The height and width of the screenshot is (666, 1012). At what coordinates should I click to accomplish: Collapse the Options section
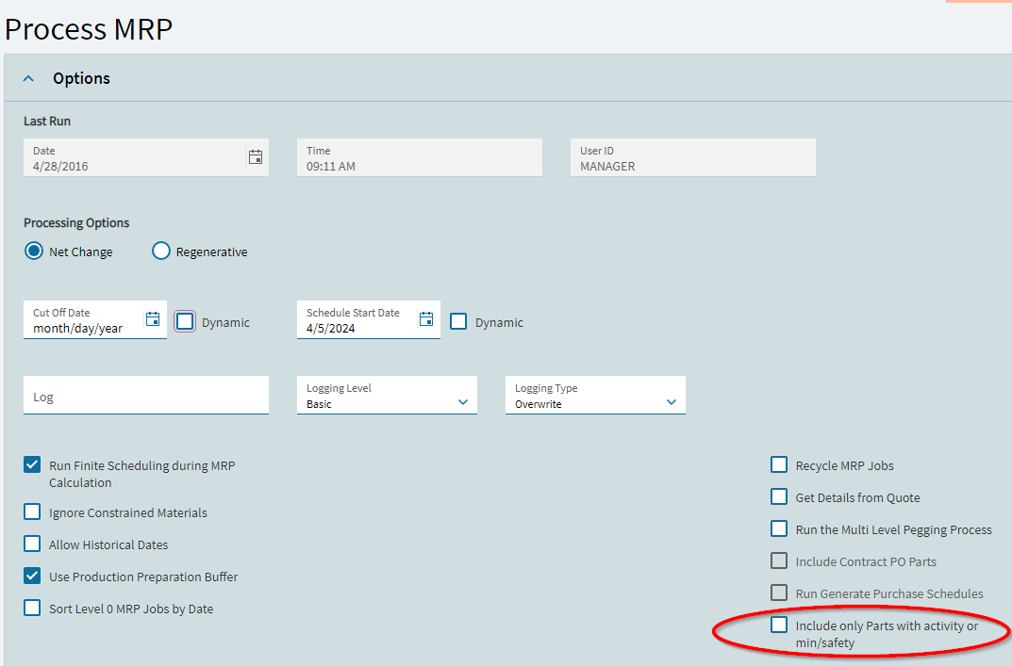coord(28,78)
